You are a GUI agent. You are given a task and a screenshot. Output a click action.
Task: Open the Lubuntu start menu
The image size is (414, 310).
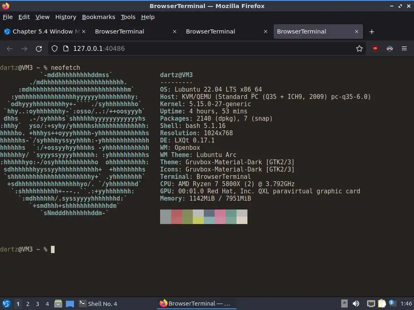coord(6,304)
